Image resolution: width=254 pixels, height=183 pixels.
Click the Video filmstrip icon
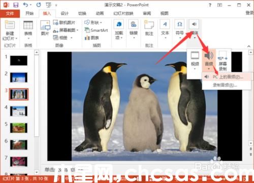[195, 56]
